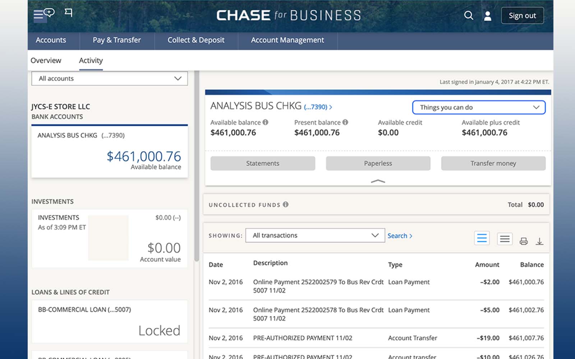Viewport: 575px width, 359px height.
Task: Open the Account Management menu
Action: coord(287,40)
